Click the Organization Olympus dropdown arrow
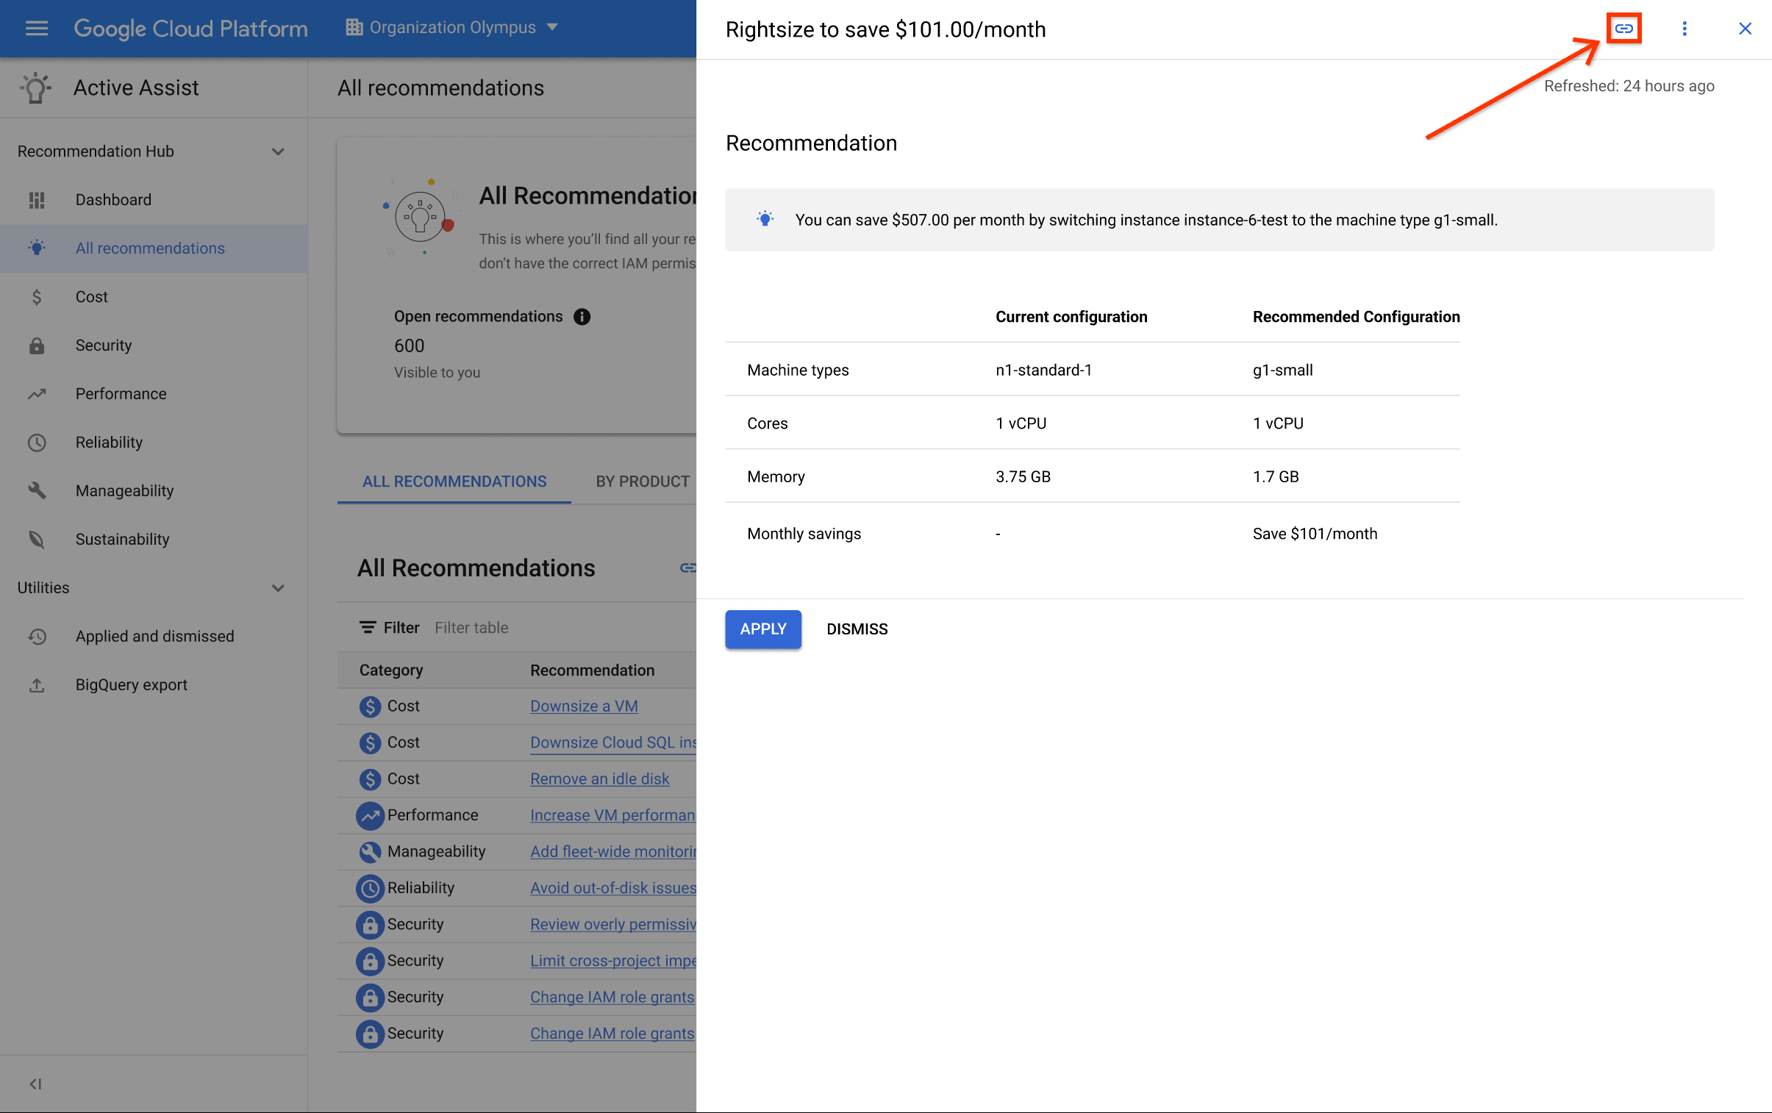 (554, 26)
